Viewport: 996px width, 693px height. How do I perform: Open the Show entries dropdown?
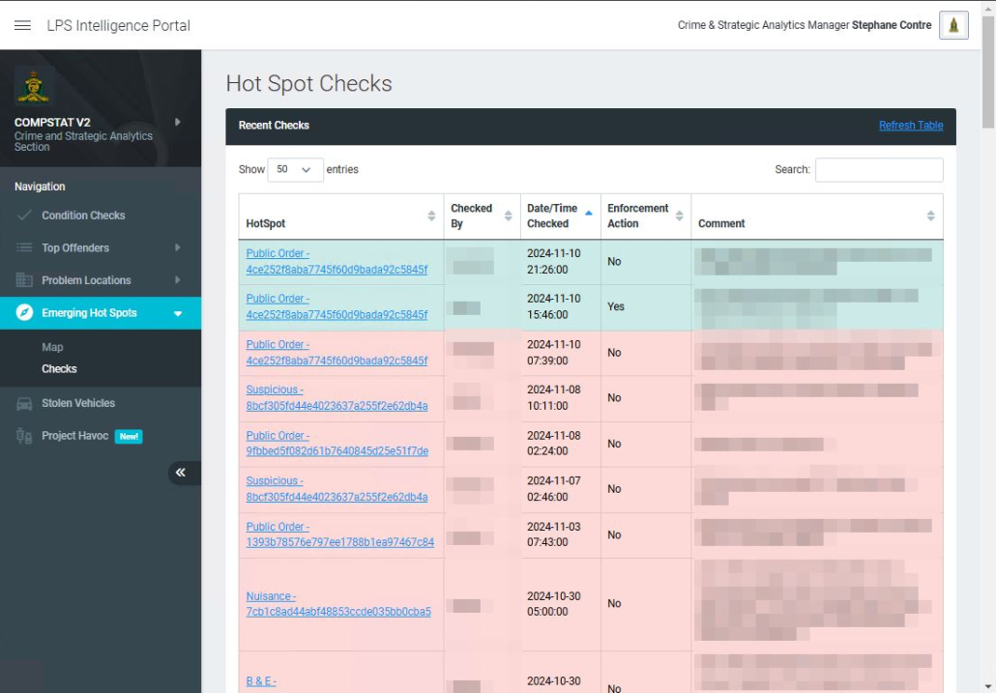coord(295,169)
